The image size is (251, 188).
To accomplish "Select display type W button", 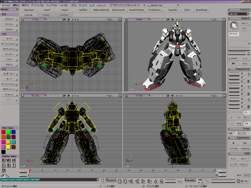I will point(8,160).
